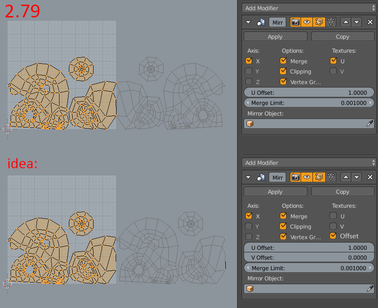The height and width of the screenshot is (308, 378).
Task: Toggle edit cage icon in upper Mirror modifier
Action: click(x=331, y=22)
